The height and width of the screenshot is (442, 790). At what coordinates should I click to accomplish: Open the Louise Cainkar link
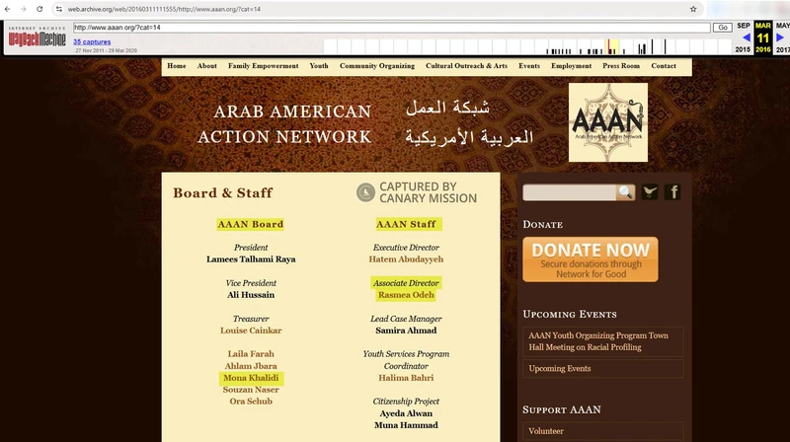(x=251, y=331)
